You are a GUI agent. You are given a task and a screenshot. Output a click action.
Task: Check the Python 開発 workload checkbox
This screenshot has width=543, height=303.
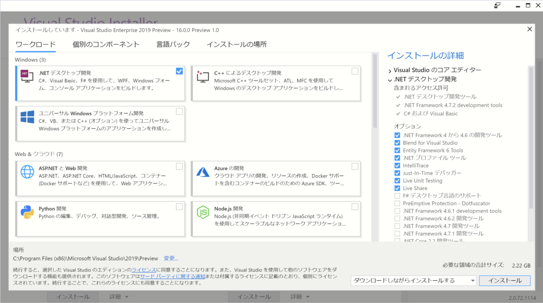click(179, 207)
